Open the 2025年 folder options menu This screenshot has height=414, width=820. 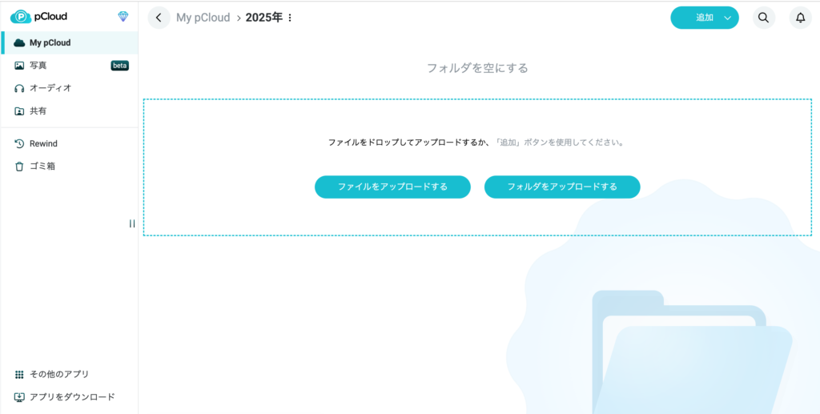click(290, 18)
